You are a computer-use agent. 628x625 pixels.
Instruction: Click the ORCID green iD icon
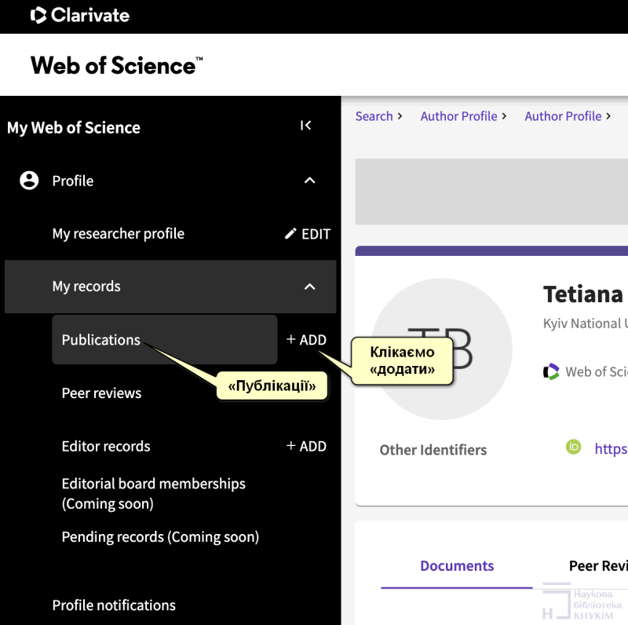click(x=574, y=448)
